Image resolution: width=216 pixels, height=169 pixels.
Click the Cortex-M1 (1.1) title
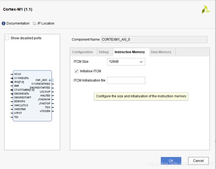coord(18,9)
